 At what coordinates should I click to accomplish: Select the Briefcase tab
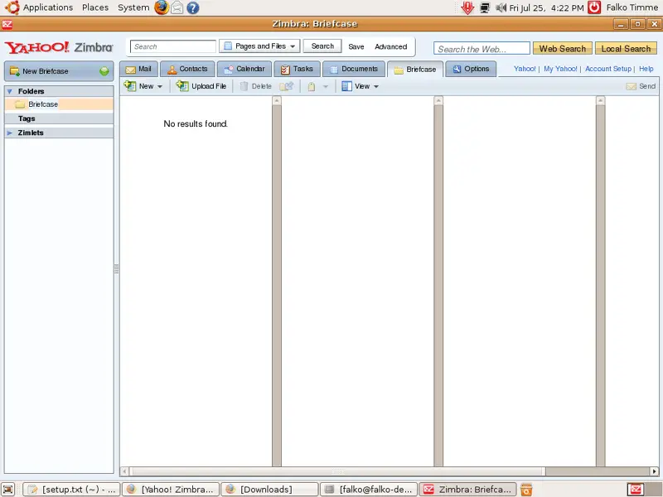(x=415, y=70)
